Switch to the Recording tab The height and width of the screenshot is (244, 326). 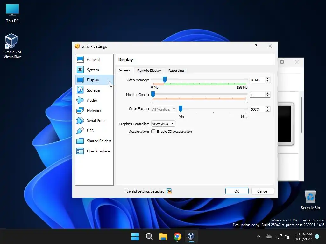click(x=176, y=71)
